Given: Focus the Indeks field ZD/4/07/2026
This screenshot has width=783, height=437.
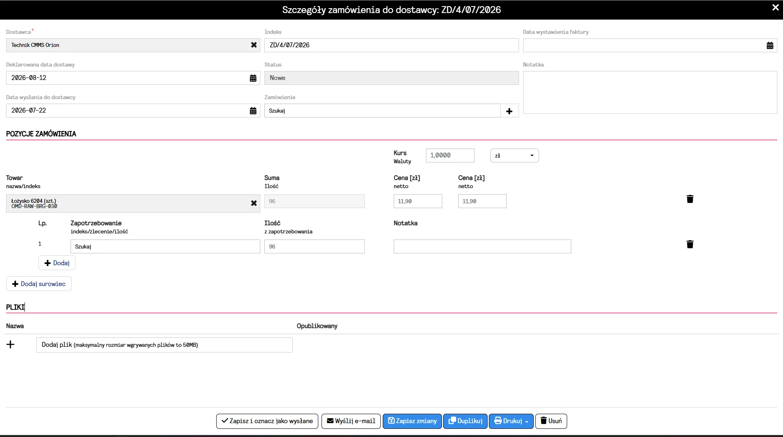Looking at the screenshot, I should click(391, 45).
